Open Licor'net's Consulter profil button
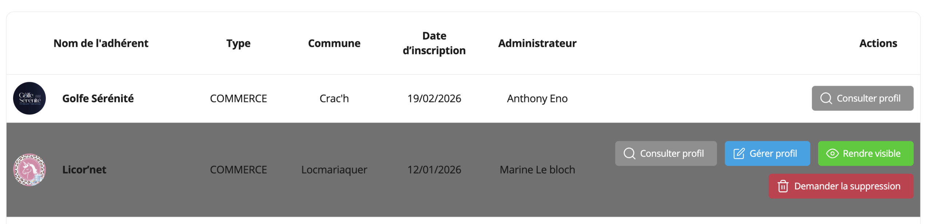932x224 pixels. pos(666,154)
